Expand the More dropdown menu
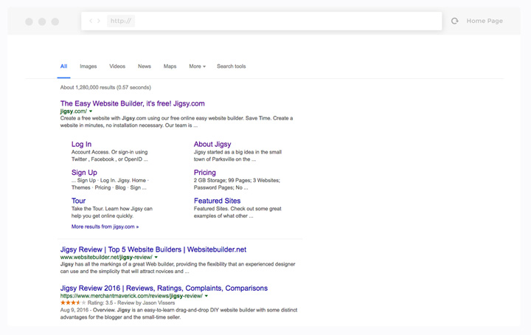 pyautogui.click(x=197, y=66)
